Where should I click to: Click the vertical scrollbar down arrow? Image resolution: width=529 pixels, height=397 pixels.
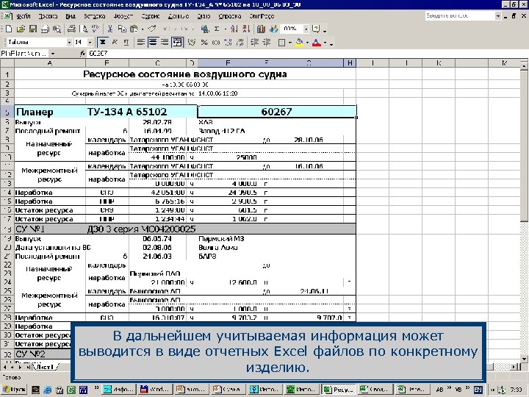[524, 359]
